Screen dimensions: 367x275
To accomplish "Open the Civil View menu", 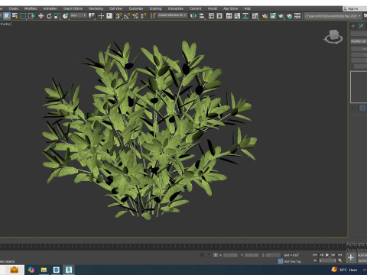I will pos(115,8).
